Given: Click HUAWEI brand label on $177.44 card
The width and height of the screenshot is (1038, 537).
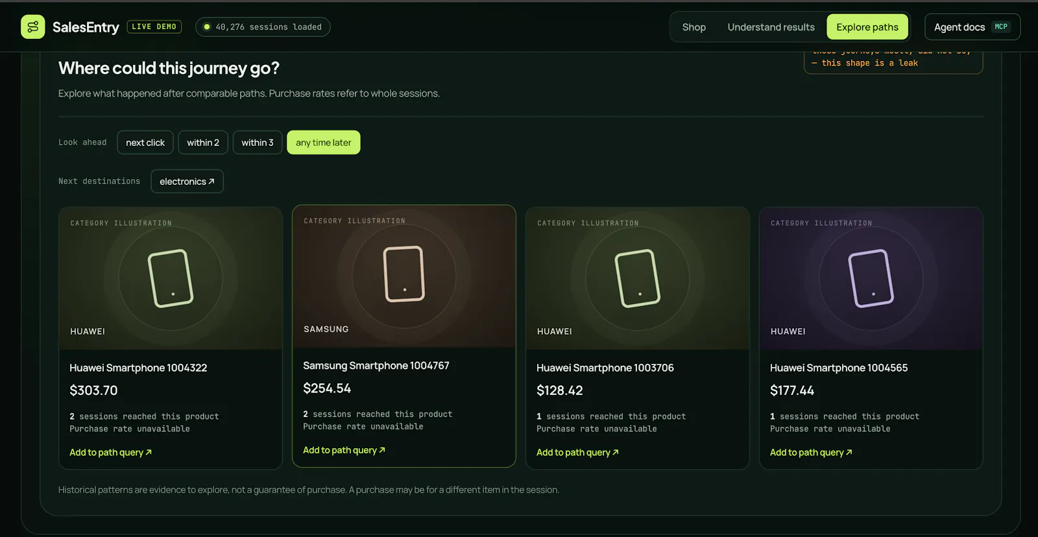Looking at the screenshot, I should 788,331.
